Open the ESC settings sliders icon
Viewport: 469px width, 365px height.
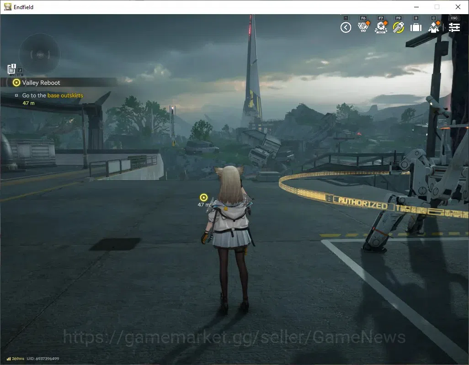click(x=454, y=27)
